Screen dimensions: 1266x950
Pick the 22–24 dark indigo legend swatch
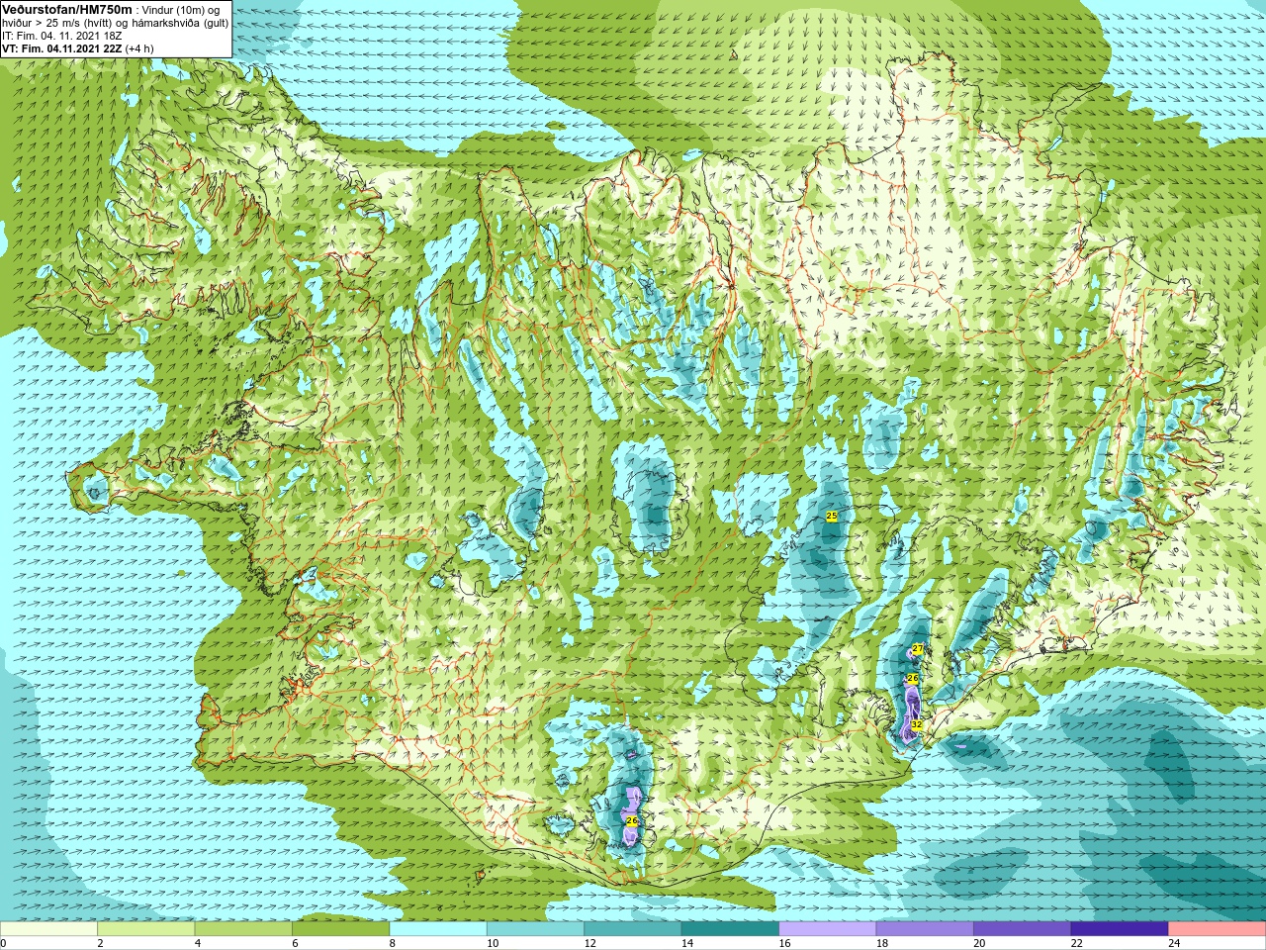click(1120, 929)
